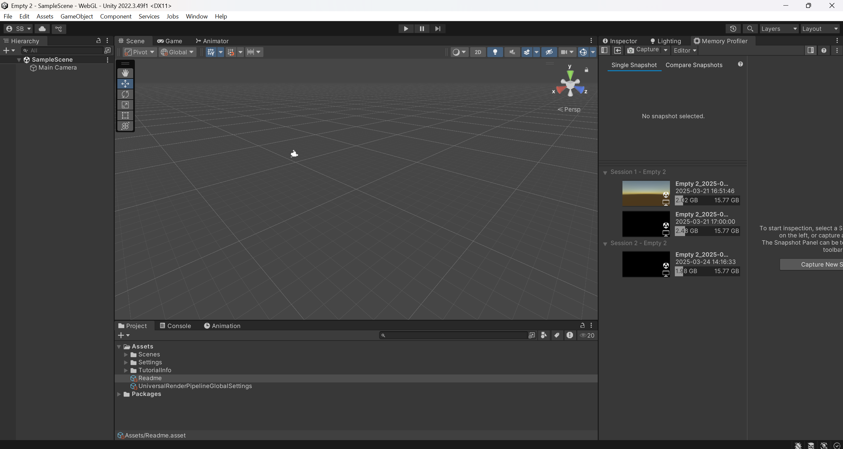Select the Hand view tool
Viewport: 843px width, 449px height.
point(125,73)
